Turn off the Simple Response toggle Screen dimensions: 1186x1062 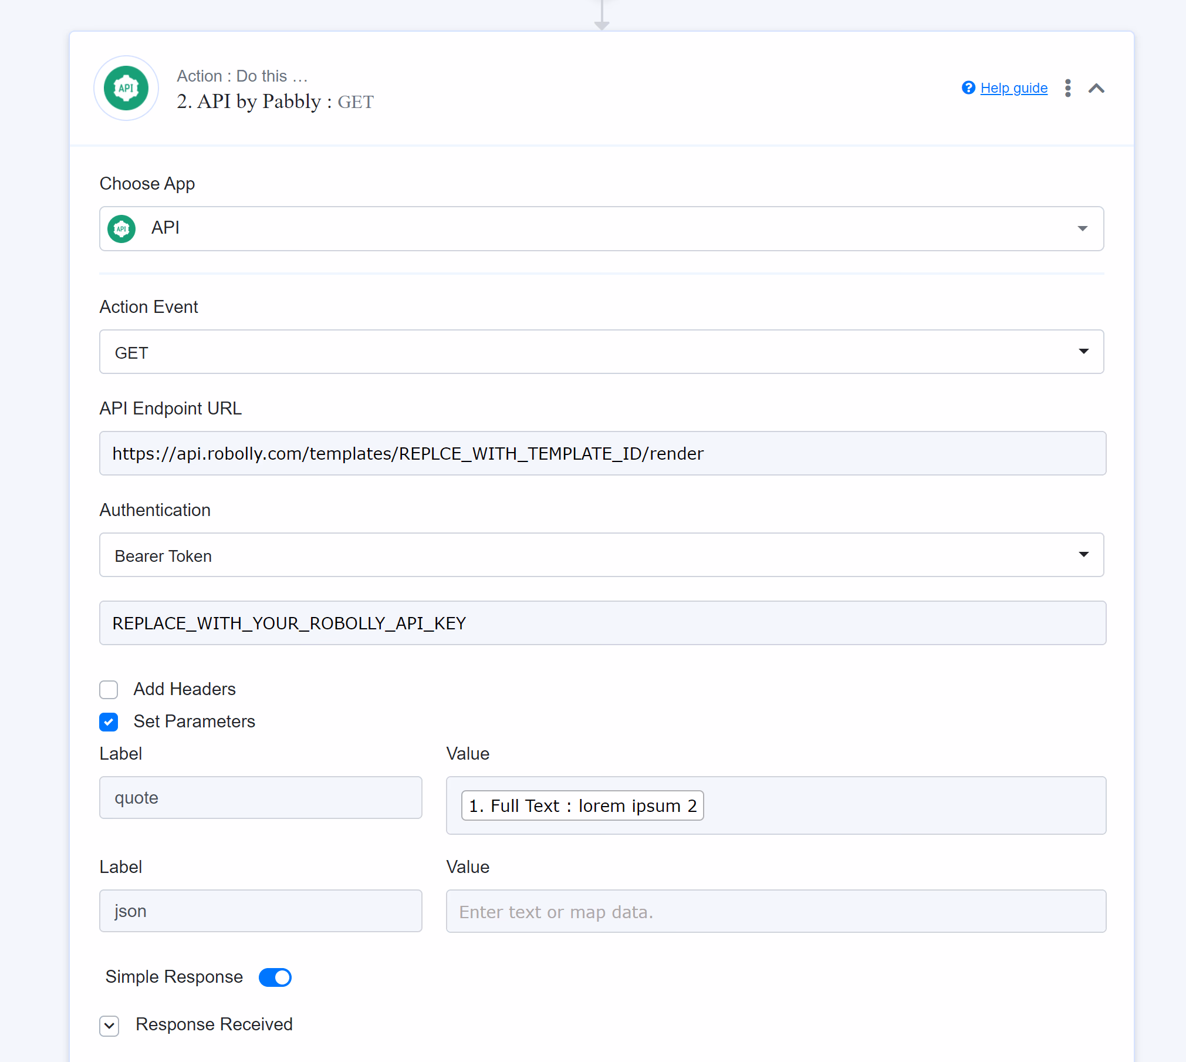point(275,977)
